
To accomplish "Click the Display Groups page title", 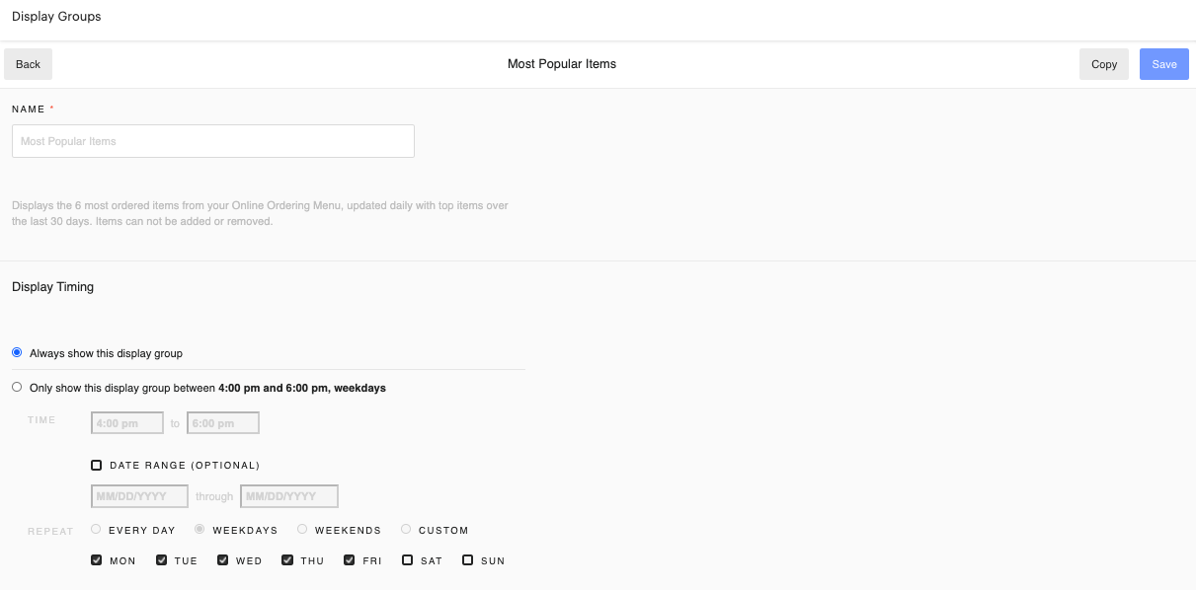I will click(x=56, y=17).
